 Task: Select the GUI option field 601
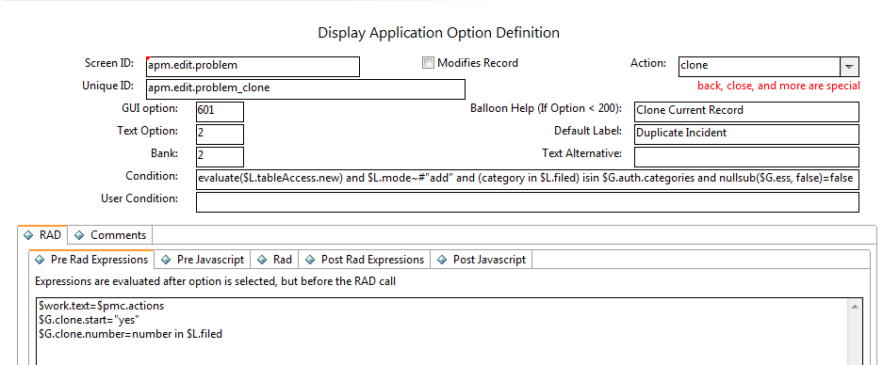[220, 111]
